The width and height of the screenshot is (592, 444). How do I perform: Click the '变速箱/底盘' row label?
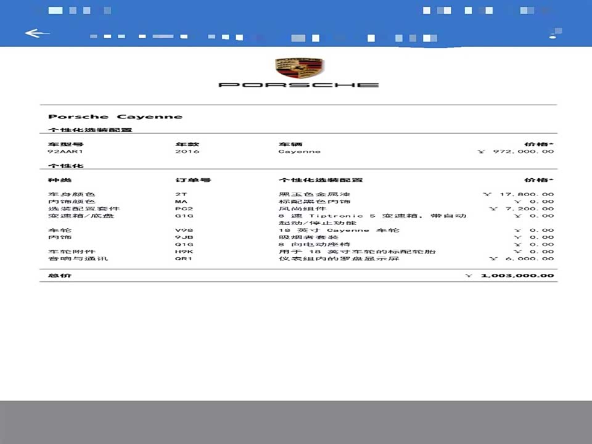81,216
